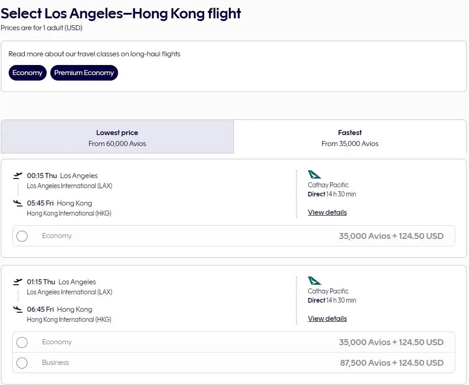Select Economy on the 00:15 flight
The width and height of the screenshot is (469, 385).
click(x=22, y=236)
